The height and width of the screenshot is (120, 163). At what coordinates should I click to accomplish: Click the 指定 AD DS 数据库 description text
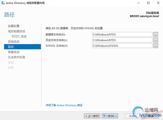pos(74,28)
